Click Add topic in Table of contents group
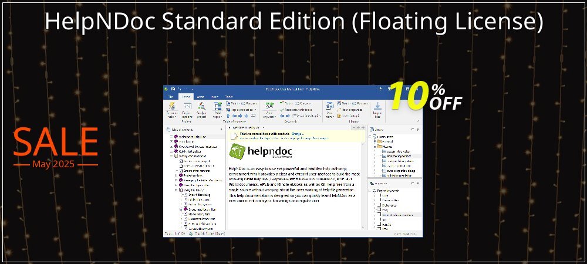The height and width of the screenshot is (264, 587). point(218,110)
